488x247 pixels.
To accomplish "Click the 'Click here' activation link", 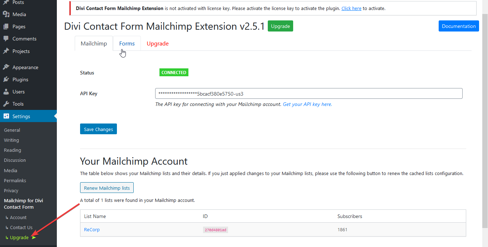I will pyautogui.click(x=351, y=8).
